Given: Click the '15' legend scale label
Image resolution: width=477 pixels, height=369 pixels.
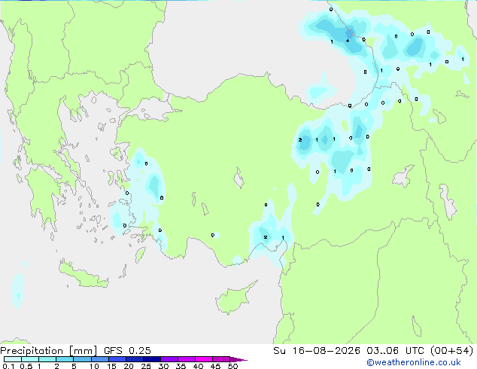Looking at the screenshot, I should (x=111, y=366).
